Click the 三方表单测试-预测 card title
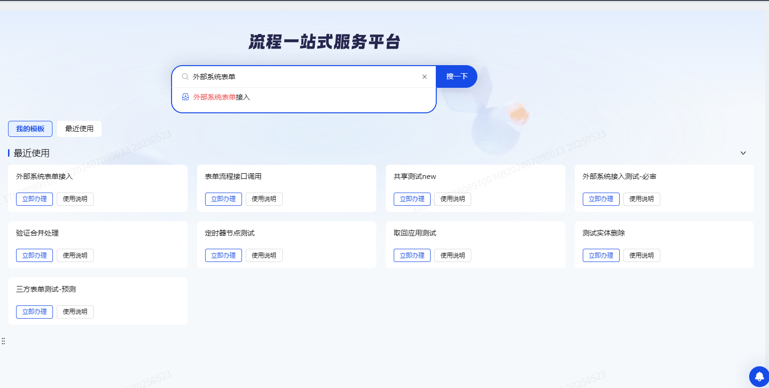 (x=46, y=289)
